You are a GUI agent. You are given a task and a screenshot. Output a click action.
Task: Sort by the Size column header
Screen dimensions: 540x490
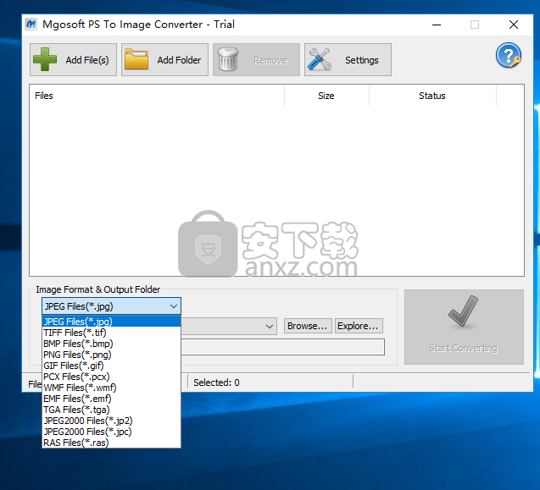pyautogui.click(x=326, y=96)
